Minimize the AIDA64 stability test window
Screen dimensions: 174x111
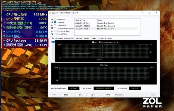(x=142, y=13)
